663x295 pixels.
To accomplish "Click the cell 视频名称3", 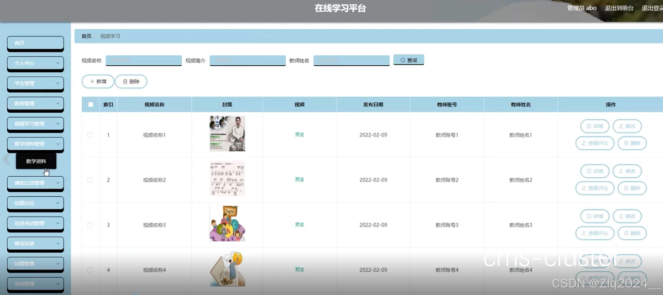I will pyautogui.click(x=154, y=225).
